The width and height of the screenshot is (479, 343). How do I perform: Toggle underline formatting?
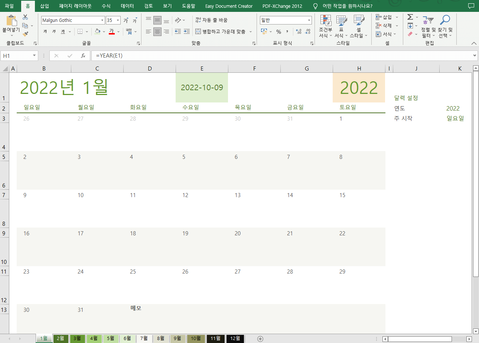63,32
